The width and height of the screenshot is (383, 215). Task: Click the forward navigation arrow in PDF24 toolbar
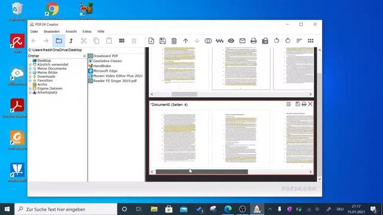(46, 41)
